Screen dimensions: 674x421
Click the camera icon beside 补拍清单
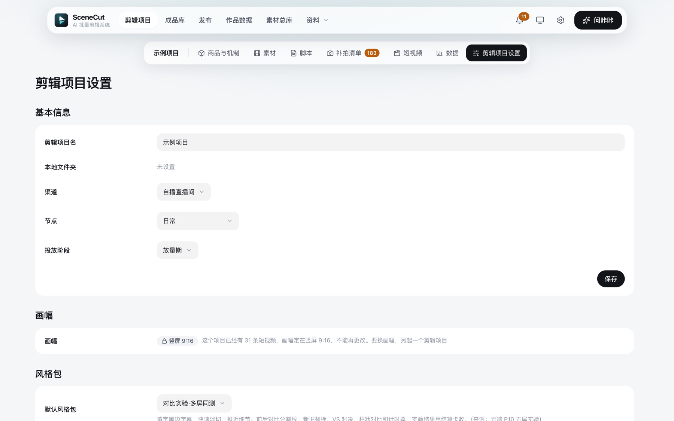[330, 53]
